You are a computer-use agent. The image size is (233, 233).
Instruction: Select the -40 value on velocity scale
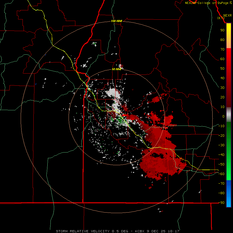221,155
